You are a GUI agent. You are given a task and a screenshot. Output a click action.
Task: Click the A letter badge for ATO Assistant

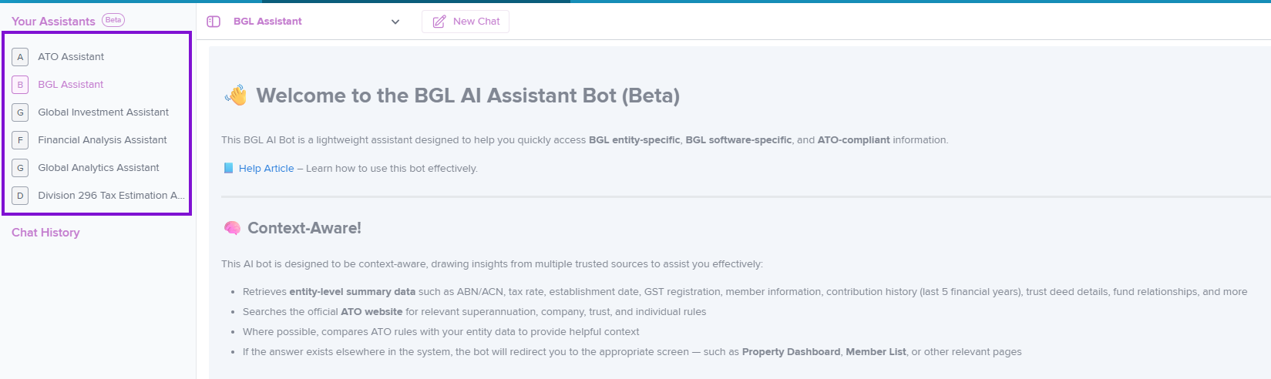(x=20, y=57)
